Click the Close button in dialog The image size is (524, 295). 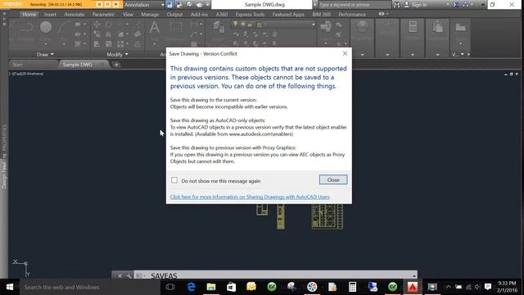(333, 179)
